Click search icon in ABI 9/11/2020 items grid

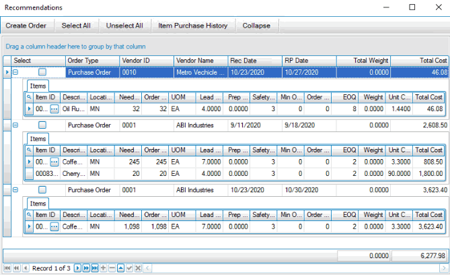tap(29, 150)
